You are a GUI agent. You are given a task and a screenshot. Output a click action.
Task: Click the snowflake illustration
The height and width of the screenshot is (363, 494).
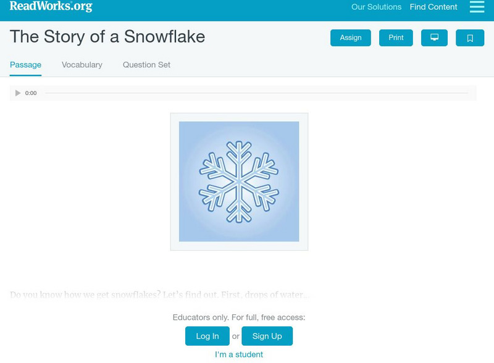coord(239,181)
